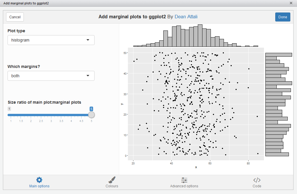Close the Add marginal plots window
This screenshot has width=297, height=194.
[x=291, y=3]
